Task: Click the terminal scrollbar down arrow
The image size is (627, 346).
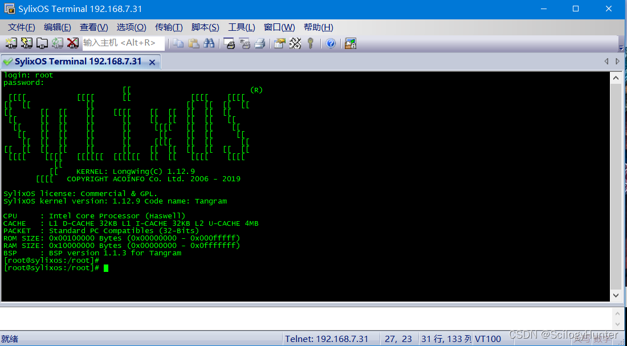Action: tap(616, 295)
